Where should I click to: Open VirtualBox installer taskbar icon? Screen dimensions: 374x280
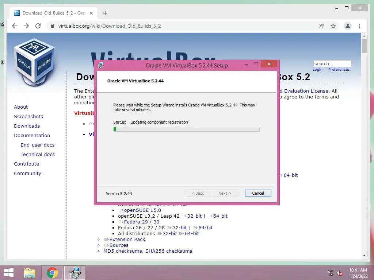click(75, 273)
